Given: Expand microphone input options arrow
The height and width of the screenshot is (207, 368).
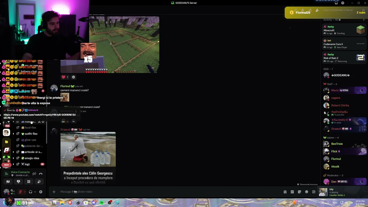Looking at the screenshot, I should (x=25, y=192).
